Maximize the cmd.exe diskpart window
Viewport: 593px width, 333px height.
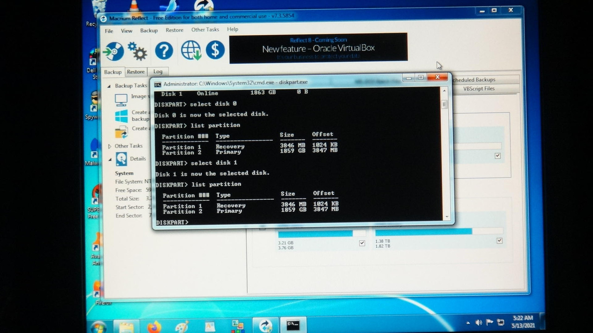[421, 78]
